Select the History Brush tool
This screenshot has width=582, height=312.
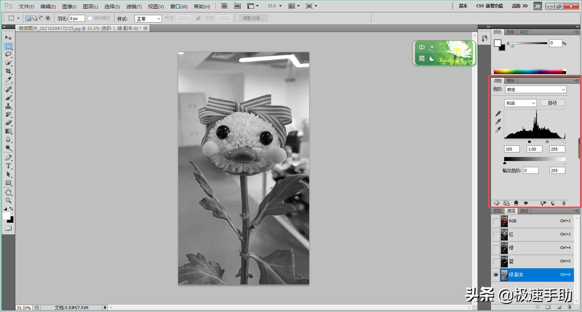pos(8,114)
